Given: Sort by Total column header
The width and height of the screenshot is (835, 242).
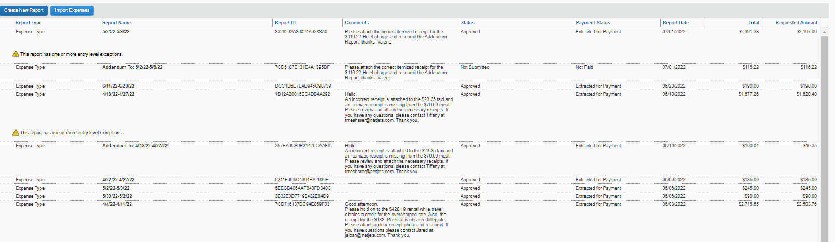Looking at the screenshot, I should (x=754, y=23).
